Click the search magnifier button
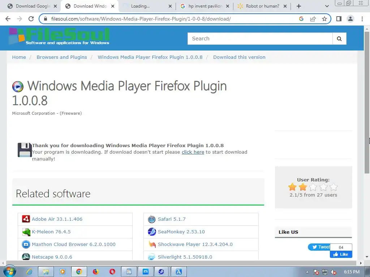The width and height of the screenshot is (370, 277). 339,39
